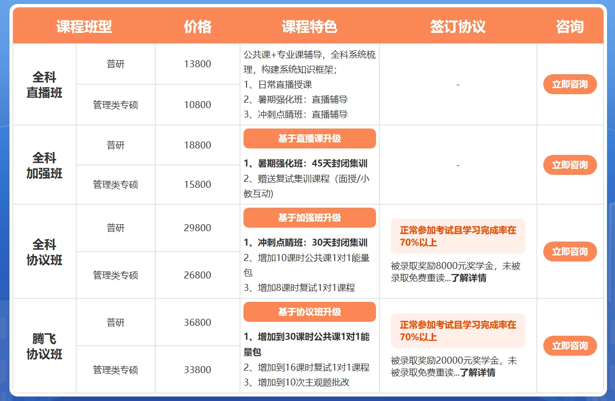Click the 70%以上 condition box in 腾飞协议班 row

pyautogui.click(x=458, y=330)
